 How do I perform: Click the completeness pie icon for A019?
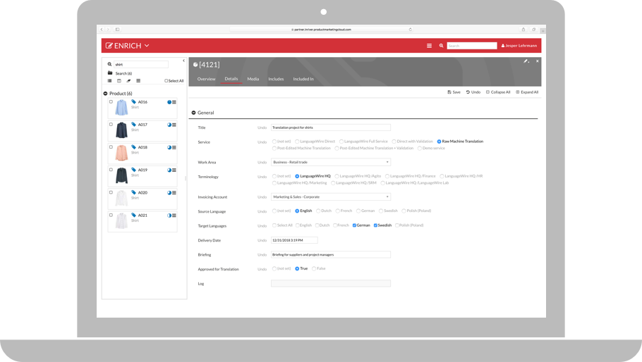[169, 170]
